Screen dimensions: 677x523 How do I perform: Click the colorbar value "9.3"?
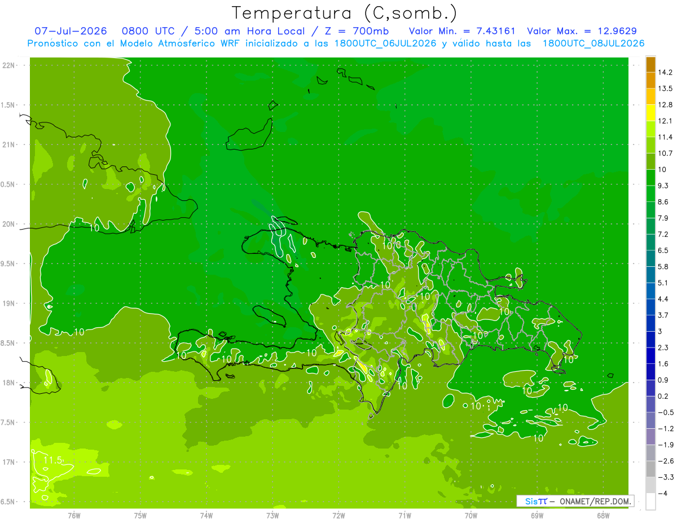click(x=663, y=186)
